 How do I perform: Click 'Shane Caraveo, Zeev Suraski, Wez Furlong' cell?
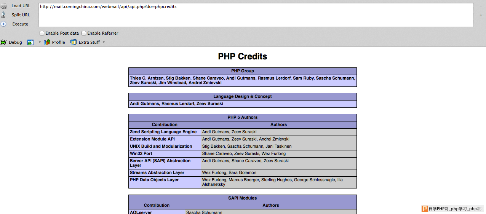(x=279, y=154)
